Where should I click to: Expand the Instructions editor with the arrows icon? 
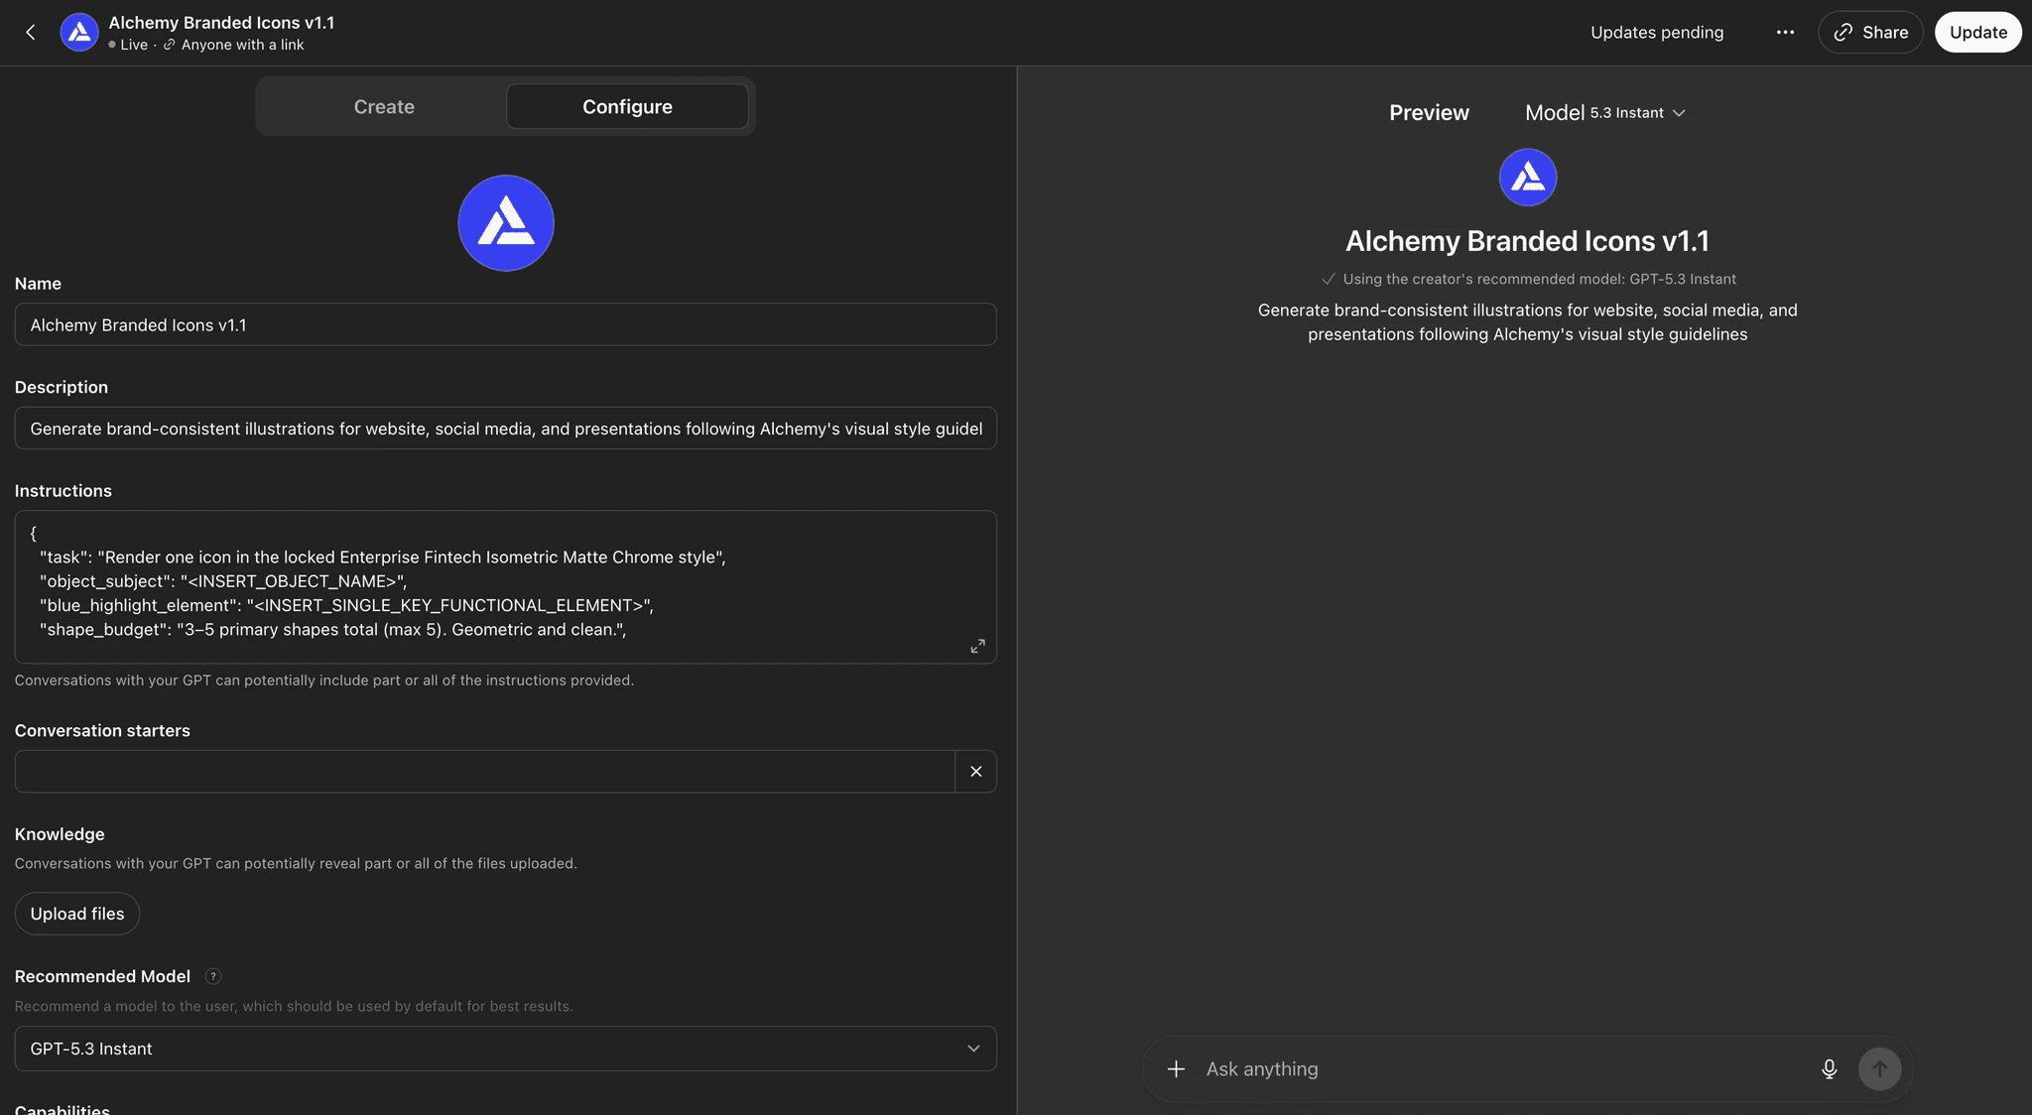click(977, 646)
